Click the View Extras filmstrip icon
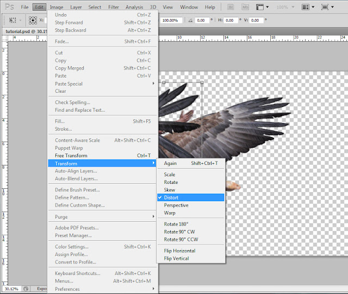The image size is (348, 294). tap(260, 7)
